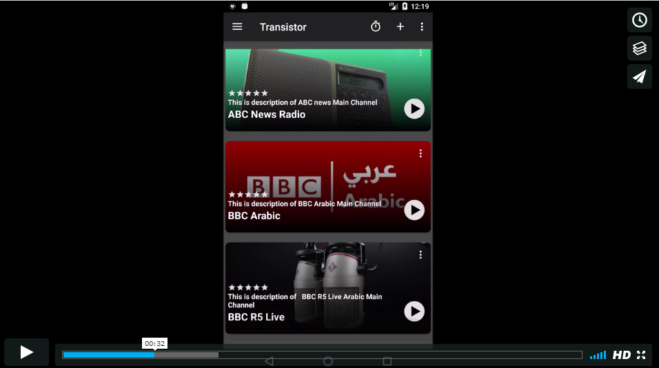Open the Transistor app overflow menu

(x=422, y=27)
